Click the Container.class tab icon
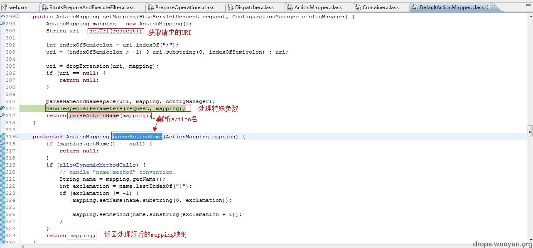The width and height of the screenshot is (533, 248). coord(358,7)
